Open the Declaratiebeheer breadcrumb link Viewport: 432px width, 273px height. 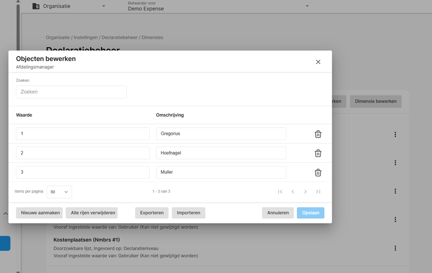click(119, 38)
